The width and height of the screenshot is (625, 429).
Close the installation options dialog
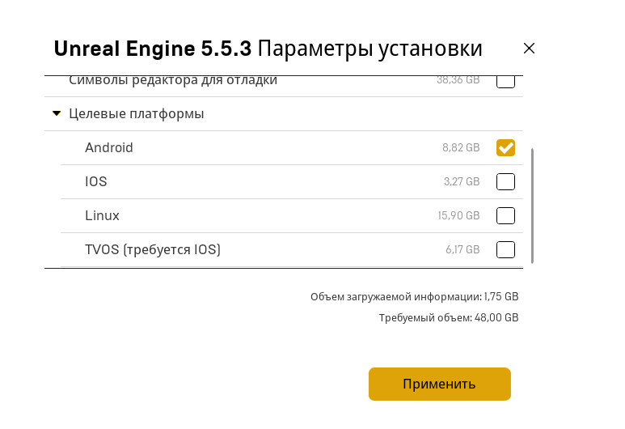point(529,49)
